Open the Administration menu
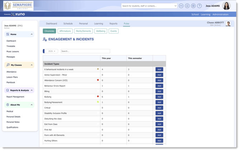Image resolution: width=240 pixels, height=151 pixels. click(x=220, y=14)
